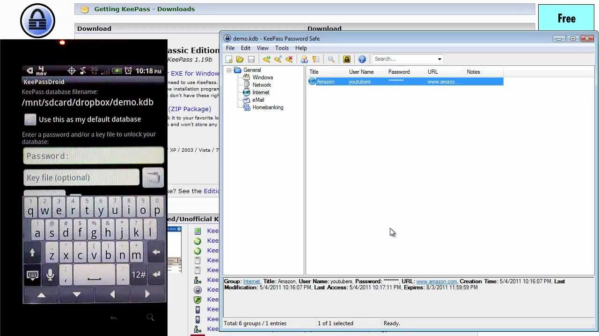Add entry using key with green arrow
This screenshot has width=599, height=336.
[266, 59]
